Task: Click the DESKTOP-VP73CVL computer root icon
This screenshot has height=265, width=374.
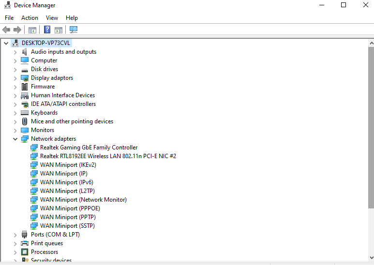Action: [15, 43]
